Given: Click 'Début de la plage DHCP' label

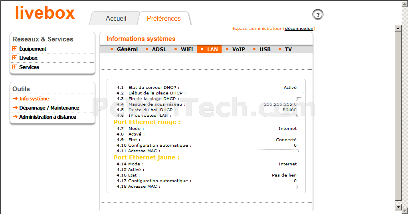Looking at the screenshot, I should click(x=157, y=93).
